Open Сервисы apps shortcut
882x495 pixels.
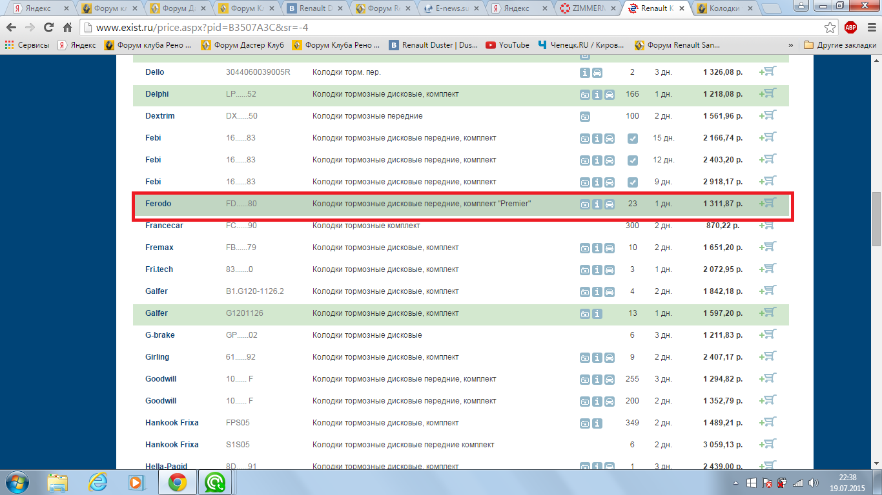click(x=28, y=45)
